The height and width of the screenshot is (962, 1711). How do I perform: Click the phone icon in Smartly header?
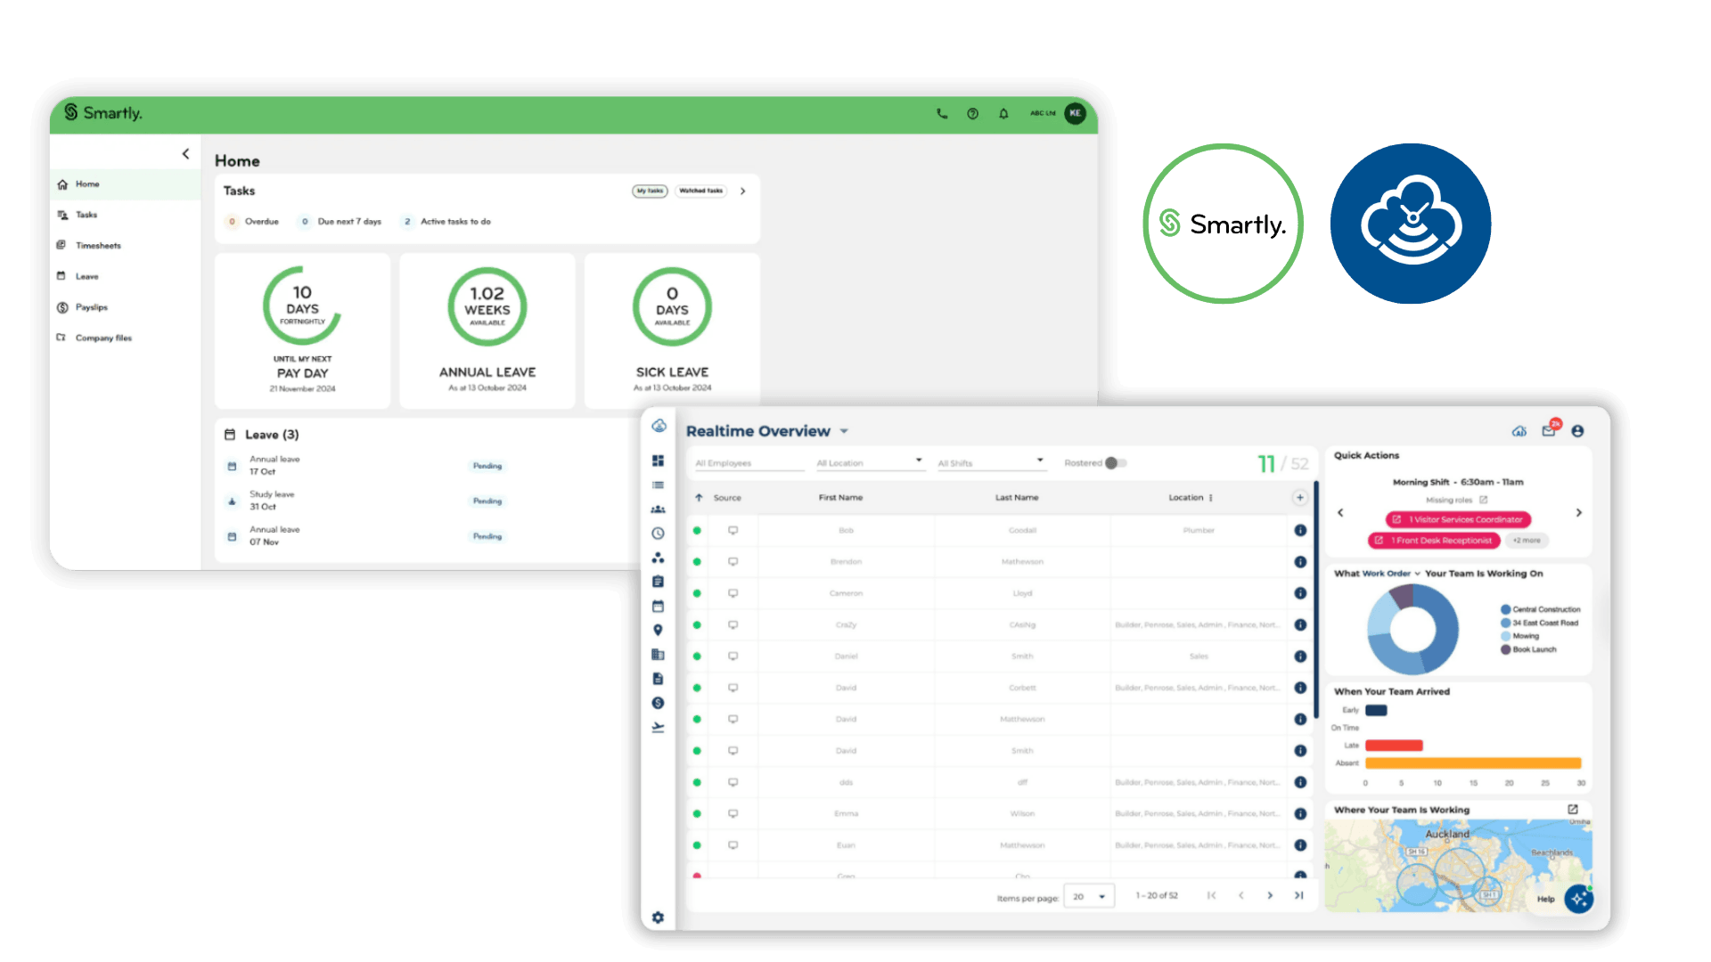click(x=942, y=114)
